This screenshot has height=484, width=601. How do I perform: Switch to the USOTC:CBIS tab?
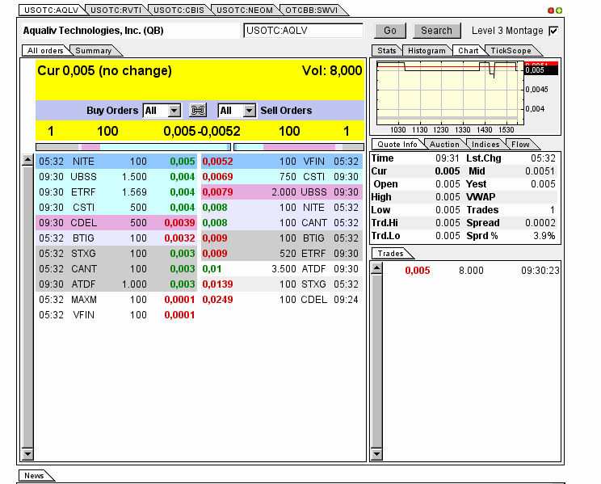coord(179,11)
